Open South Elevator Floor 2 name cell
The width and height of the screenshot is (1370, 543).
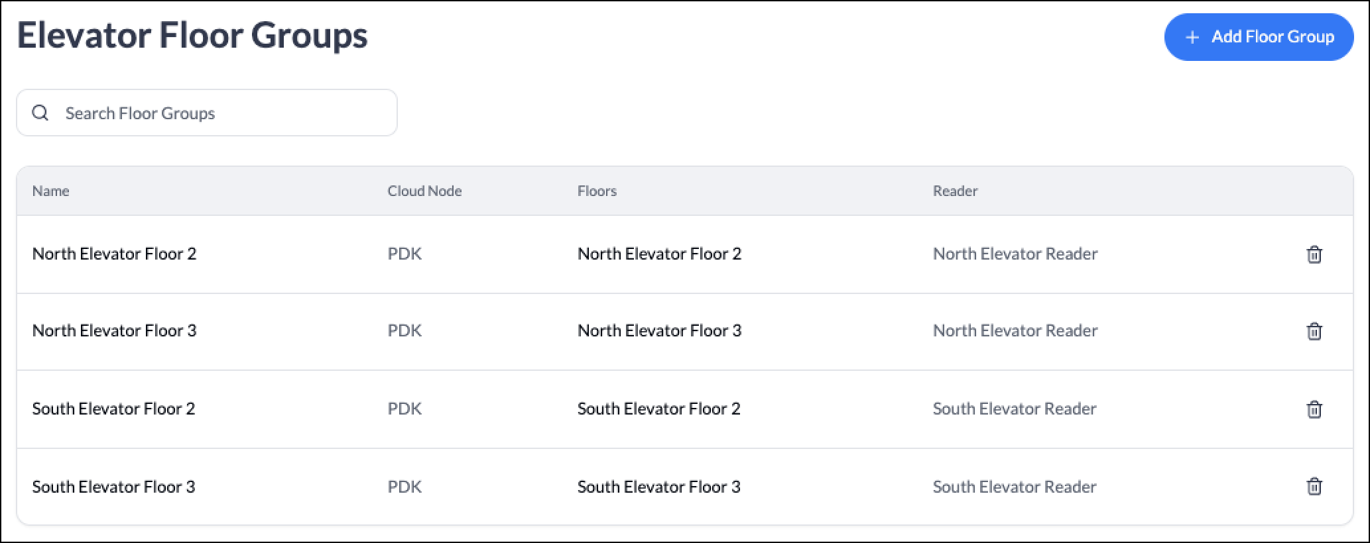[113, 409]
